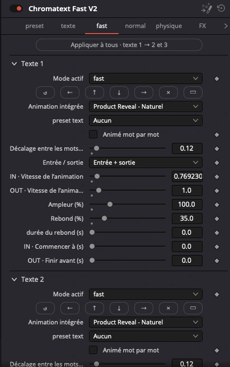Click durée du rebond (s) slider handle
This screenshot has width=230, height=367.
(92, 233)
